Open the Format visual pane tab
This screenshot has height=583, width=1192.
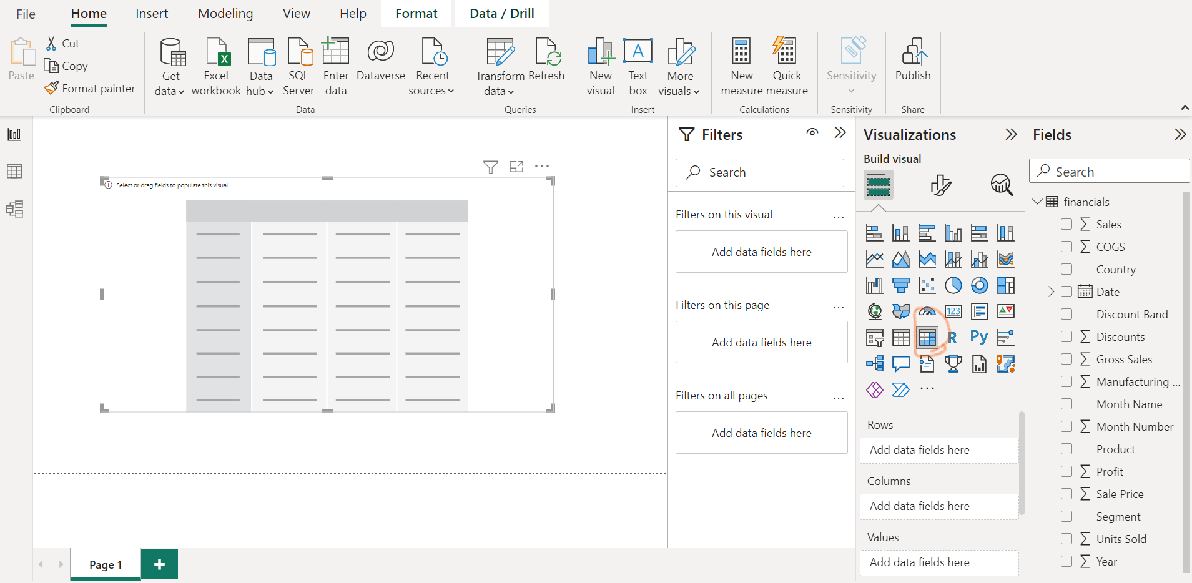coord(940,185)
